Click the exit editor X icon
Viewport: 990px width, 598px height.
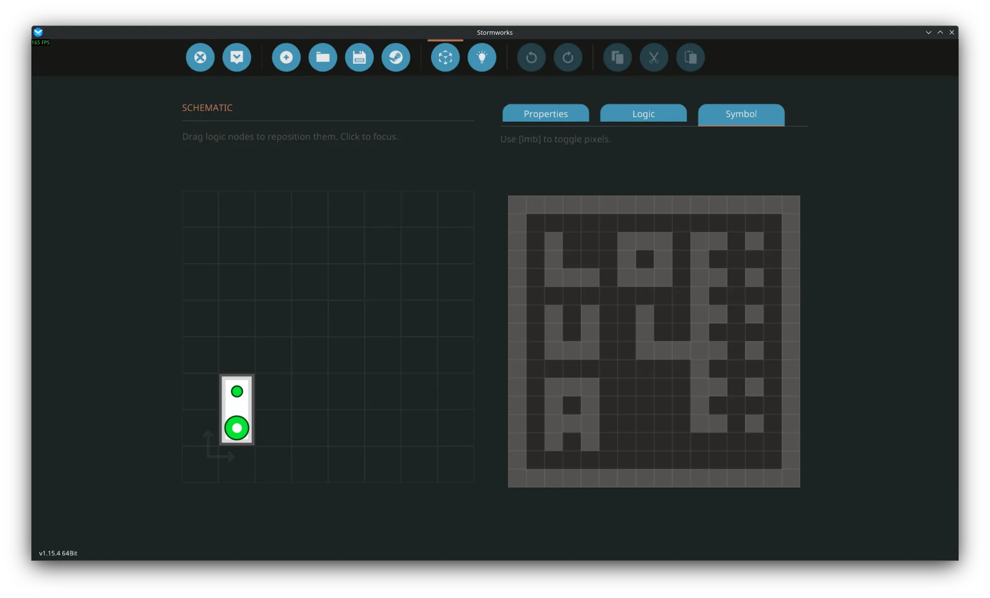point(200,57)
